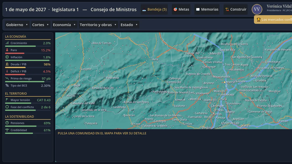Click the Crecimiento progress bar
292x164 pixels.
[x=28, y=46]
